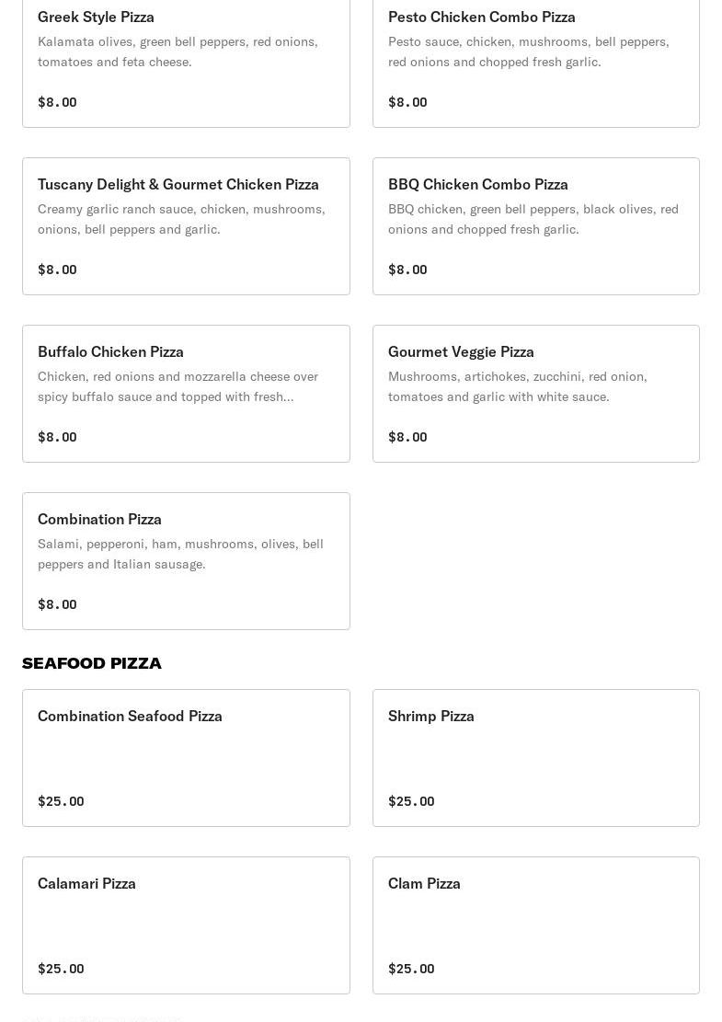Open the Greek Style Pizza item
The image size is (722, 1022).
click(x=186, y=63)
